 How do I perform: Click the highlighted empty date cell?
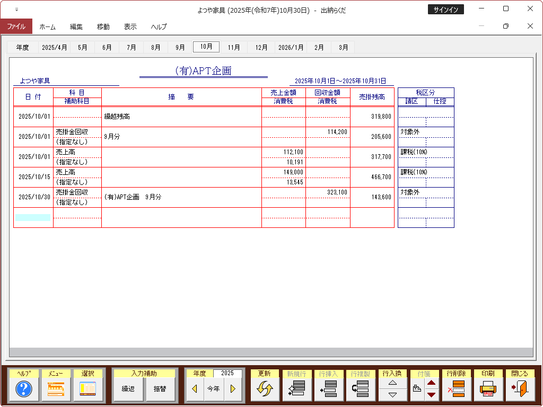click(33, 217)
